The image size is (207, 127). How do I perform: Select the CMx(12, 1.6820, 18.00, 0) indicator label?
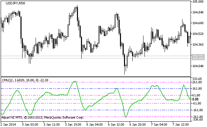(25, 80)
